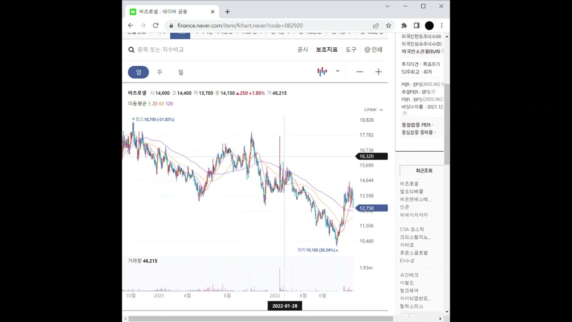Open 비에이치아이 in recent list
Image resolution: width=572 pixels, height=322 pixels.
pyautogui.click(x=414, y=215)
